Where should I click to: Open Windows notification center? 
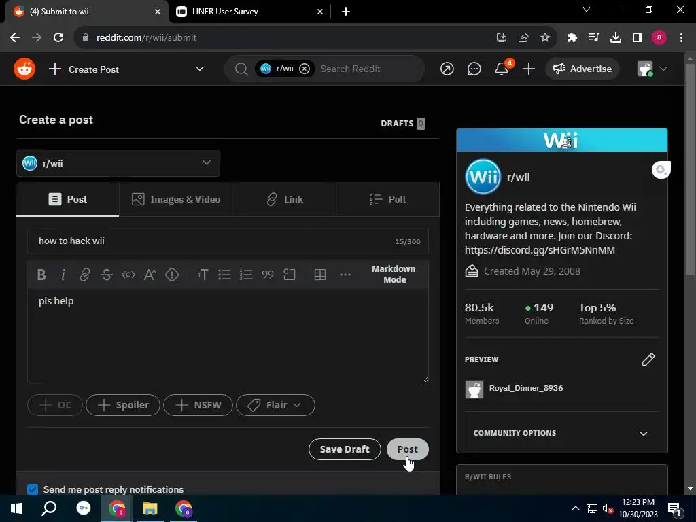[674, 508]
